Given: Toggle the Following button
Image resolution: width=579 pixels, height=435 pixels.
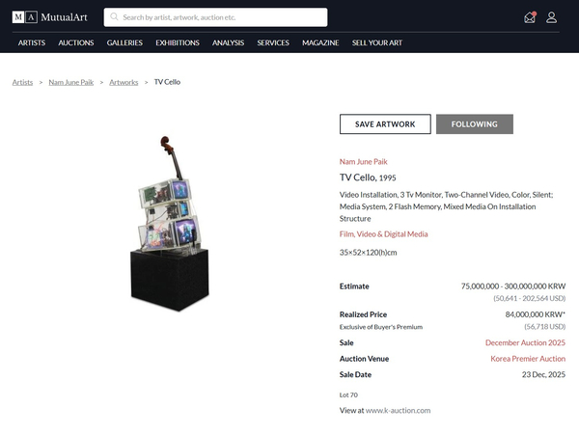Looking at the screenshot, I should point(475,124).
